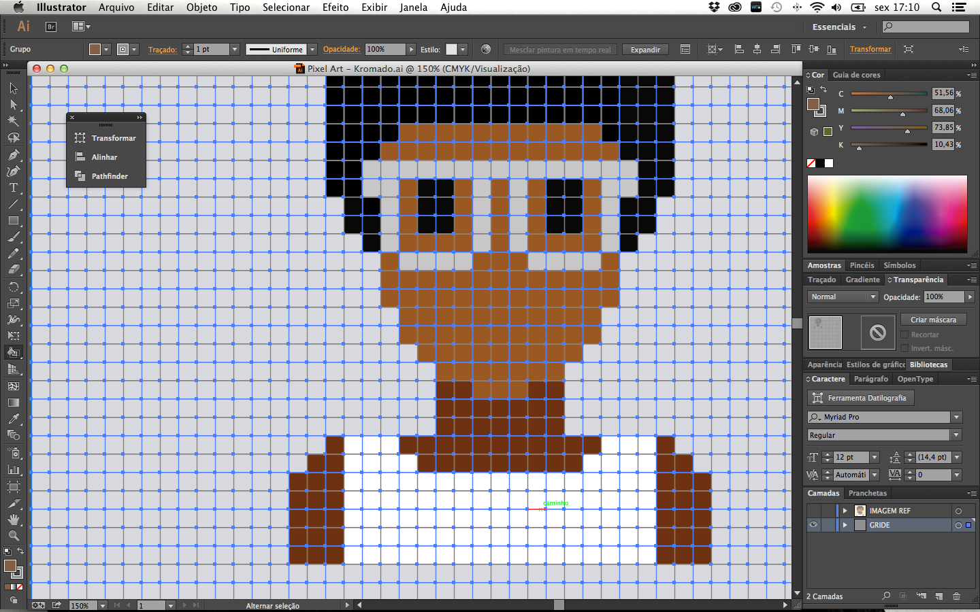Open the Normal blending mode dropdown

pos(872,296)
